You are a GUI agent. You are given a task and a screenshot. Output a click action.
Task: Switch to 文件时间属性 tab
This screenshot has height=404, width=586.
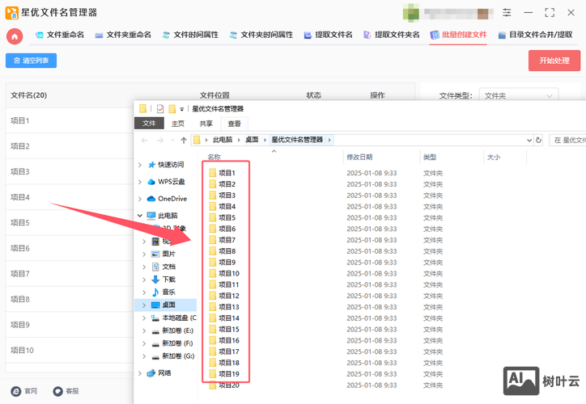tap(190, 35)
